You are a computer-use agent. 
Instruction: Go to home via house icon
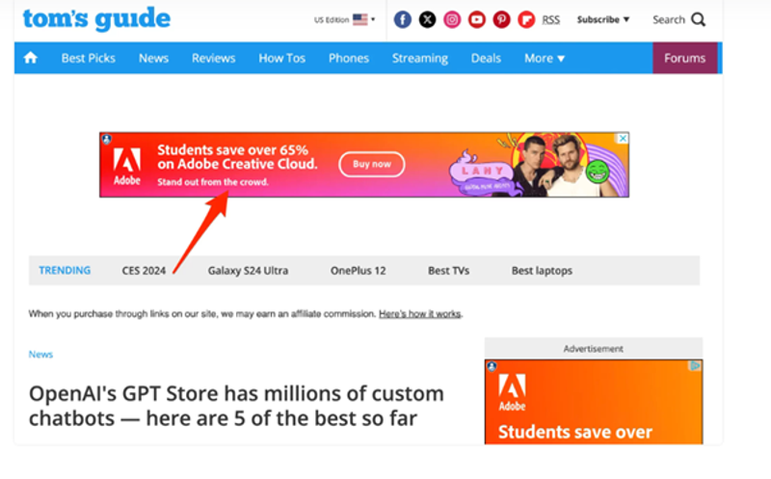[x=31, y=58]
